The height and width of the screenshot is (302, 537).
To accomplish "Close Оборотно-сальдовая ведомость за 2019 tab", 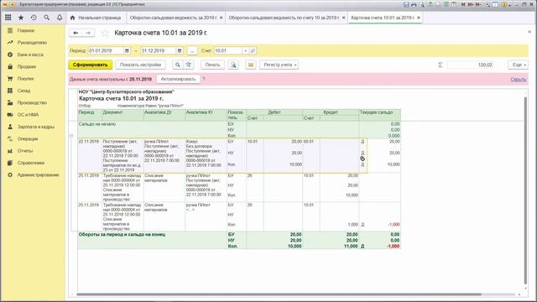I will 222,18.
